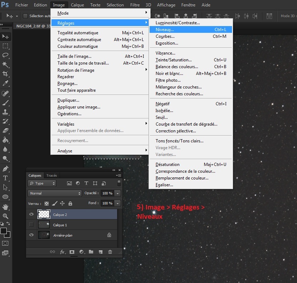The image size is (297, 283).
Task: Click the Opacité 100 % field
Action: pyautogui.click(x=107, y=193)
